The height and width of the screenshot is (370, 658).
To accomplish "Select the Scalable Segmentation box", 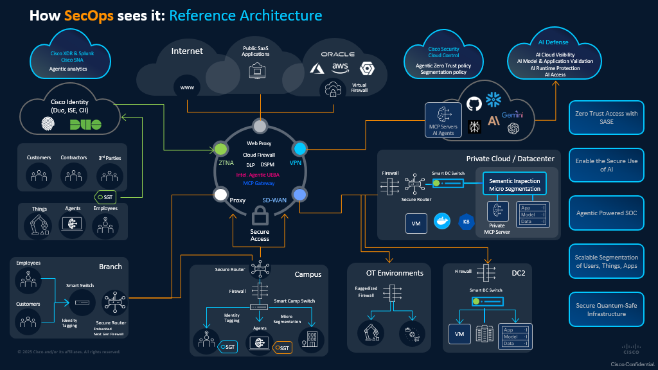I will (607, 261).
